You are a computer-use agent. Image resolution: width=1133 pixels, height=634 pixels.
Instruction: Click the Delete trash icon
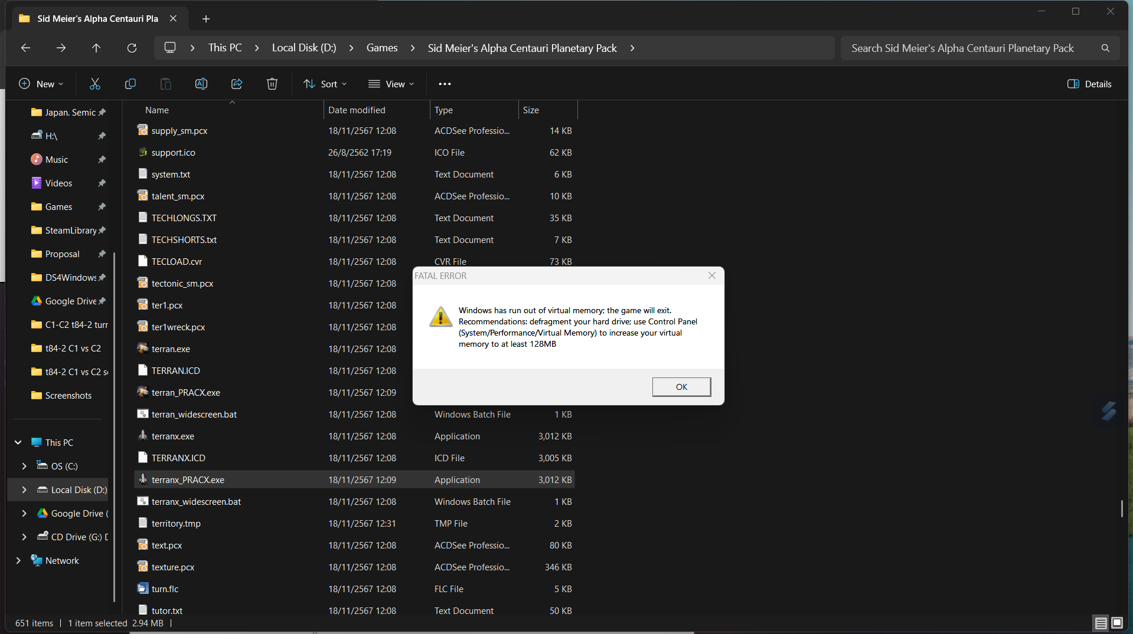click(x=272, y=84)
